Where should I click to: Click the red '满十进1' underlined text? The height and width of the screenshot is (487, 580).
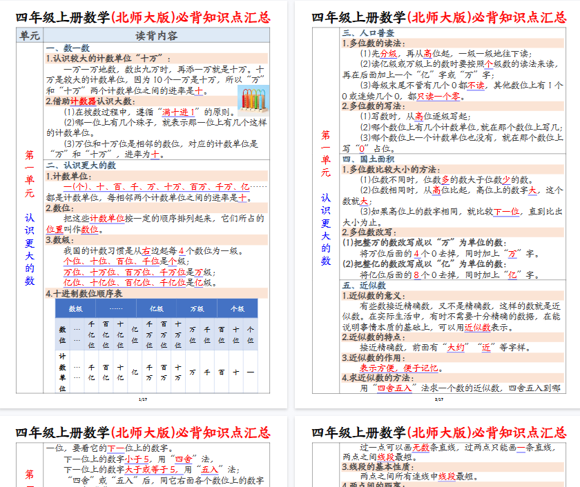coord(180,112)
